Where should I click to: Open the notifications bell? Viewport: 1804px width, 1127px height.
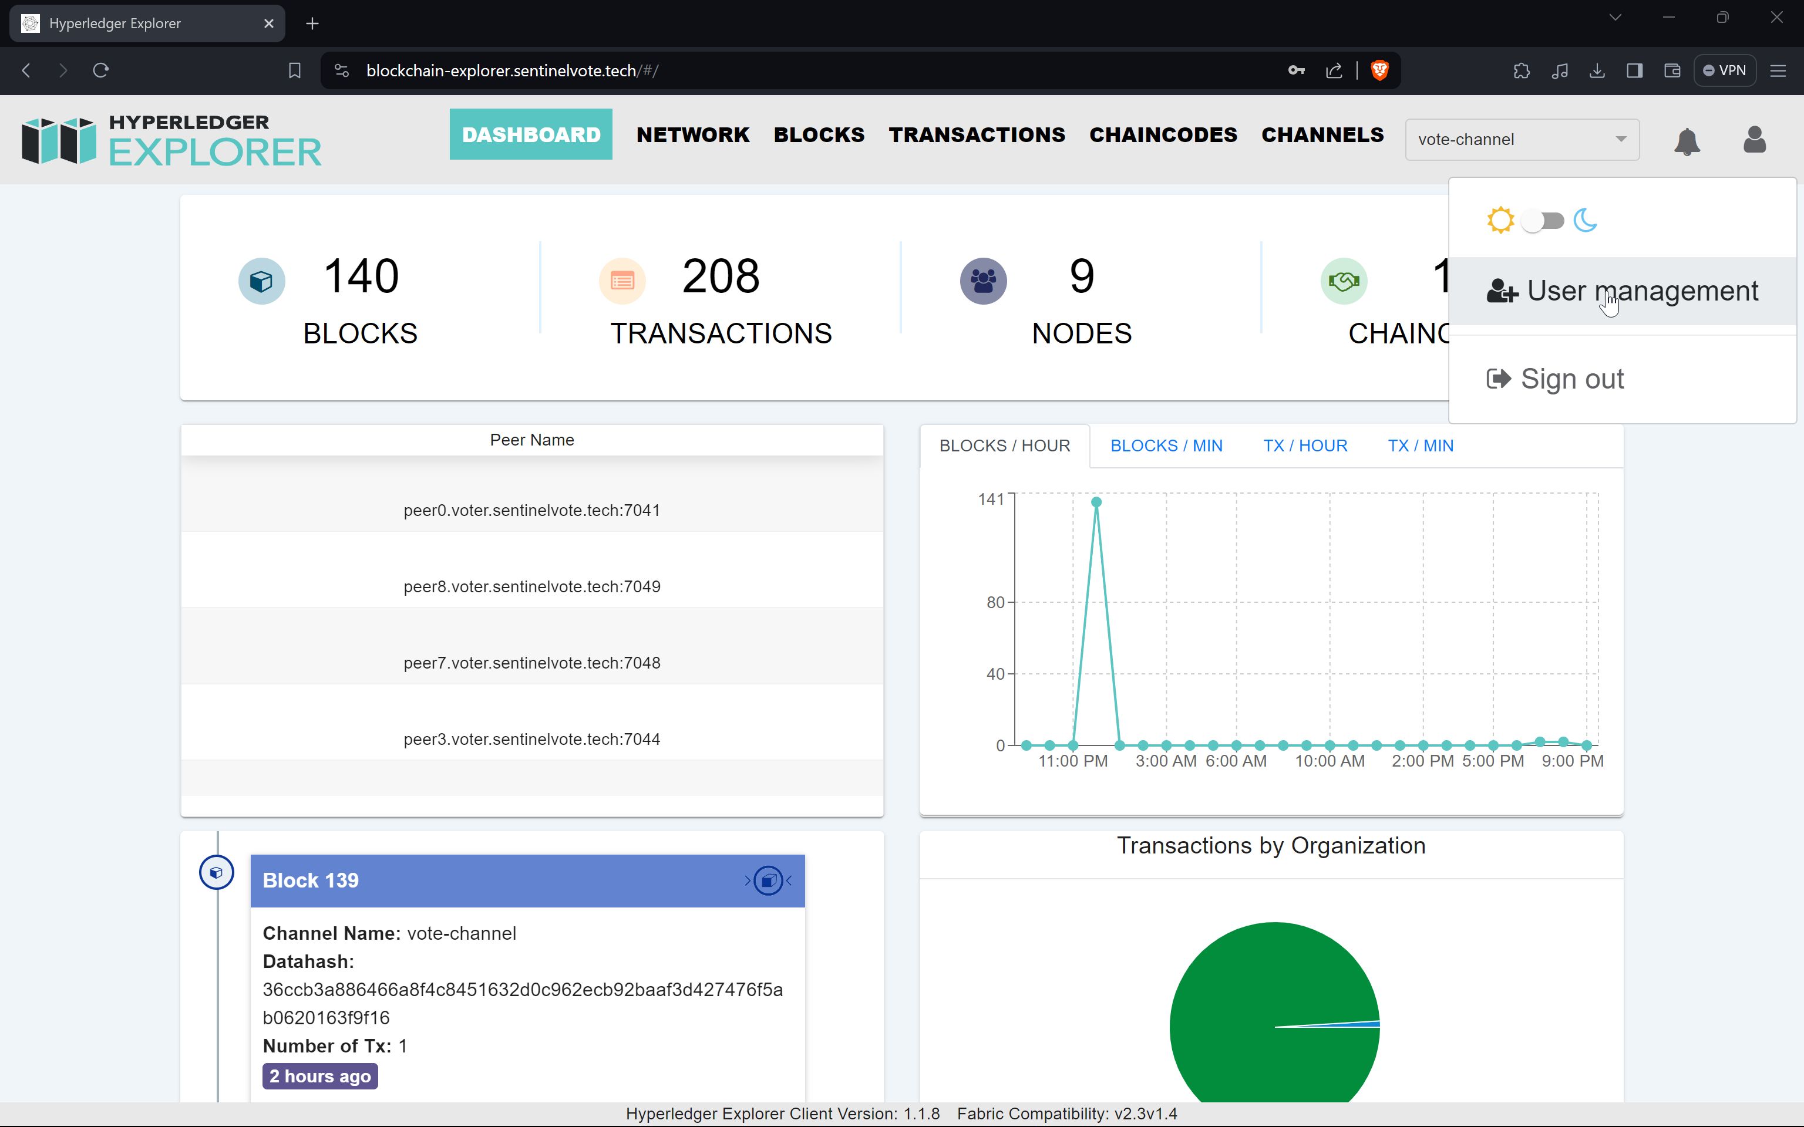(1686, 140)
